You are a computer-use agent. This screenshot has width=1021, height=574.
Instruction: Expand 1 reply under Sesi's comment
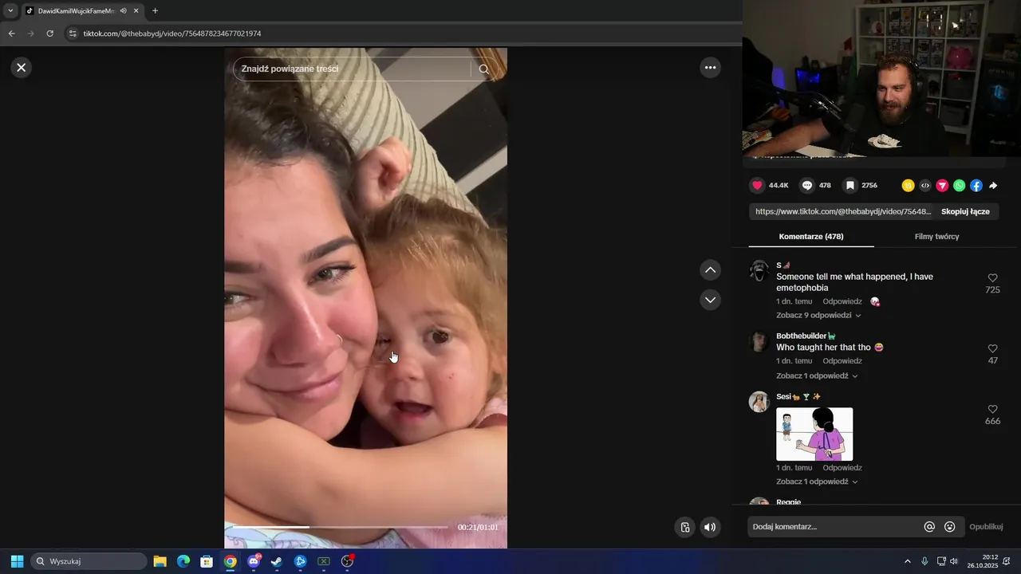click(x=817, y=482)
